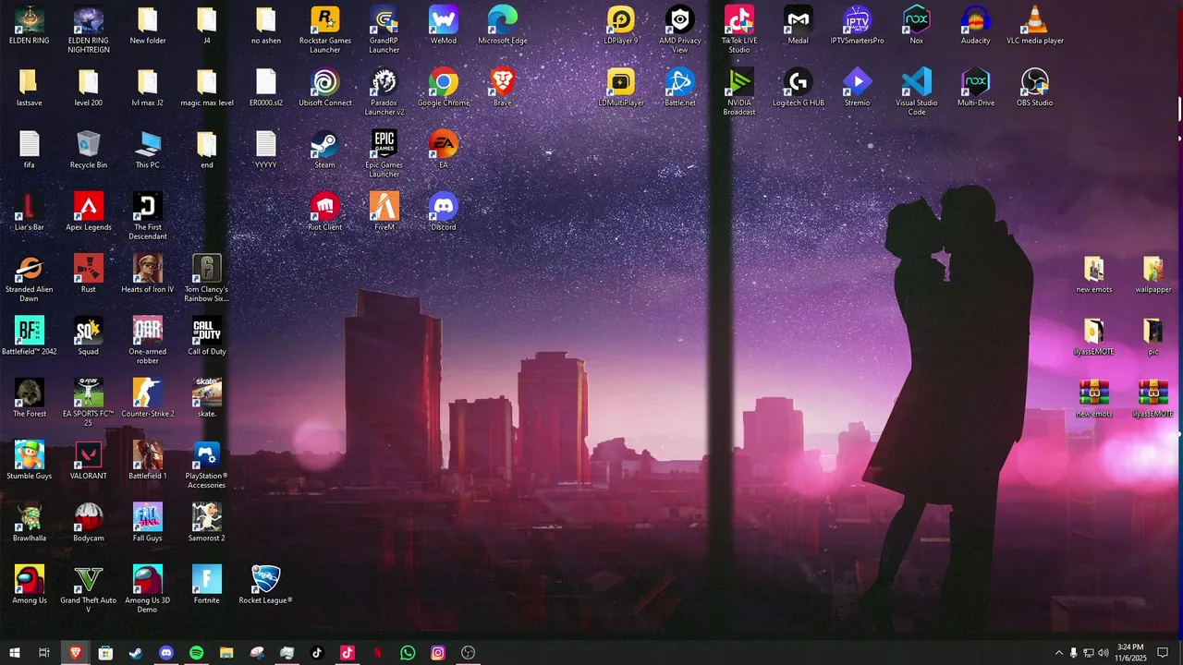Select the Counter-Strike 2 desktop icon
Image resolution: width=1183 pixels, height=665 pixels.
[x=148, y=396]
